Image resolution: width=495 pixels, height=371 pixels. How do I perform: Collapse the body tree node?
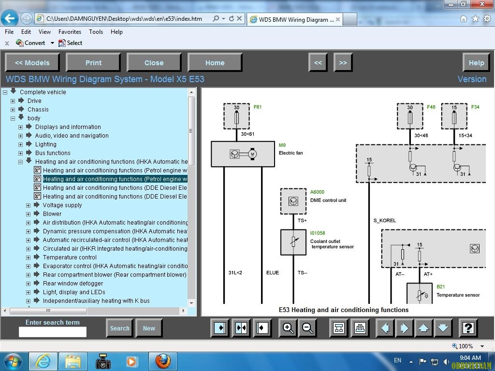click(13, 119)
